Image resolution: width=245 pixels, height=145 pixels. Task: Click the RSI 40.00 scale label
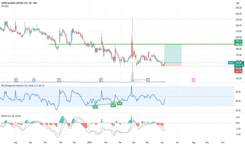238,101
